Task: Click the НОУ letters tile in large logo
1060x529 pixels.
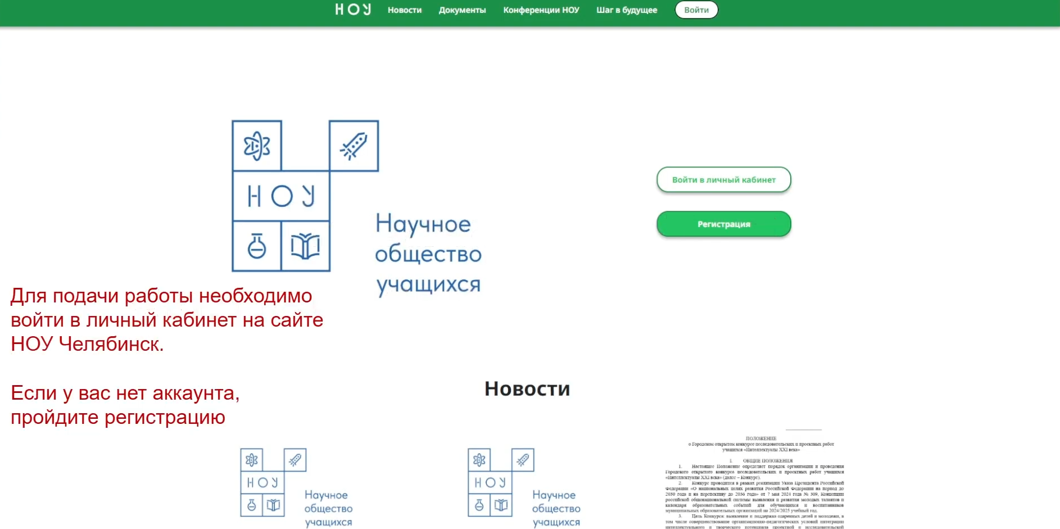Action: point(281,196)
